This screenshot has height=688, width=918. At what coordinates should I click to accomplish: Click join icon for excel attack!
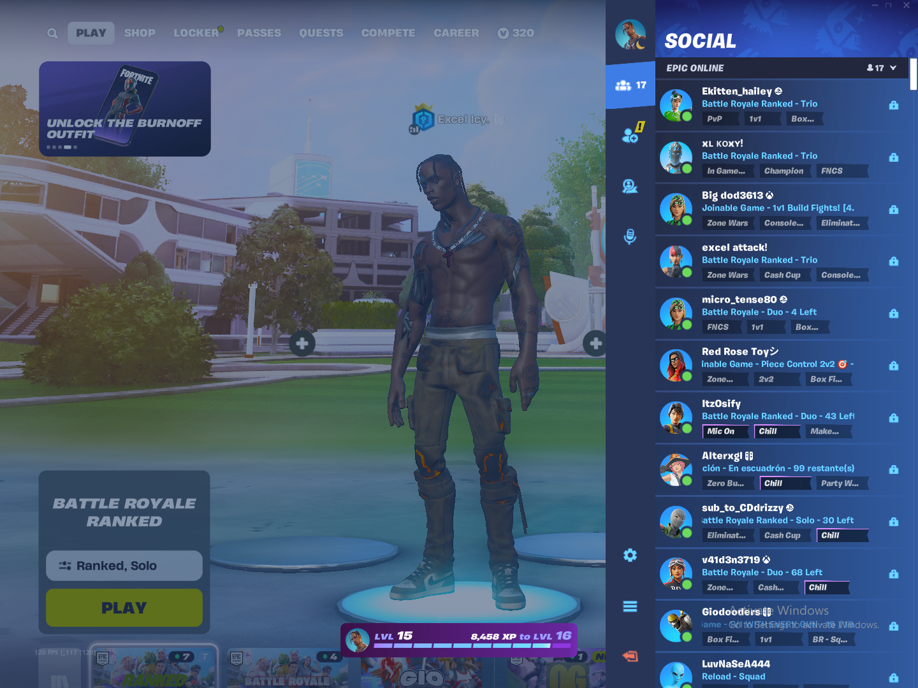(894, 261)
